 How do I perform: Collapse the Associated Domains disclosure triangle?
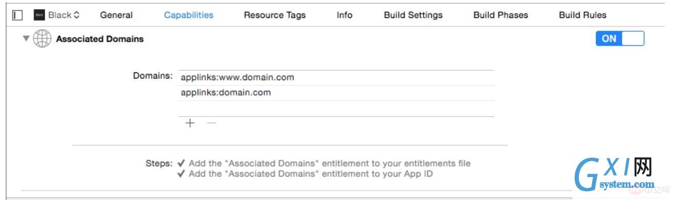pos(26,39)
